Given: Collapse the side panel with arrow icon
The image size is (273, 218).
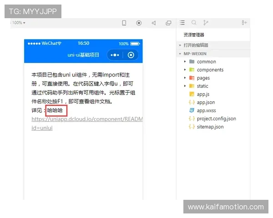Looking at the screenshot, I should [244, 23].
